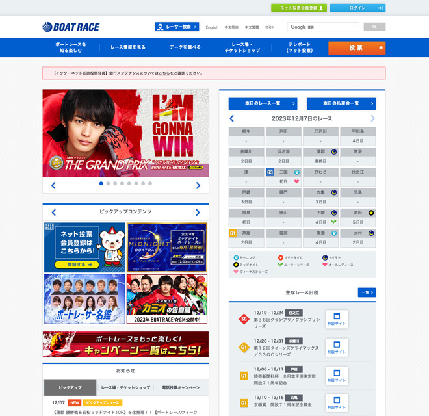The image size is (429, 416).
Task: Click the morning icon next to 三国
Action: (297, 172)
